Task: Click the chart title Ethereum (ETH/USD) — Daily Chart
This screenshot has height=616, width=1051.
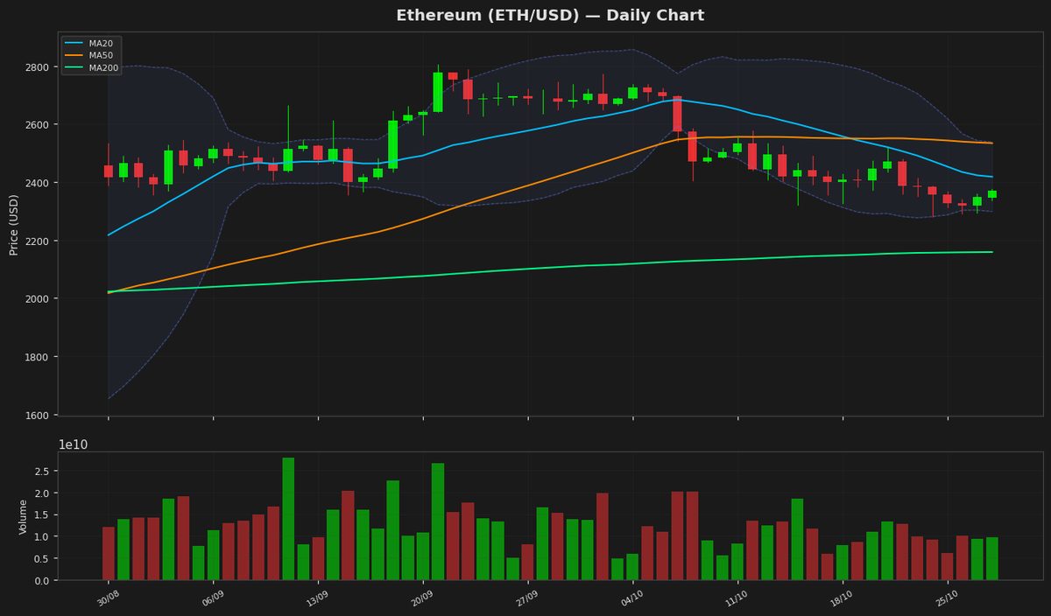Action: pyautogui.click(x=550, y=16)
